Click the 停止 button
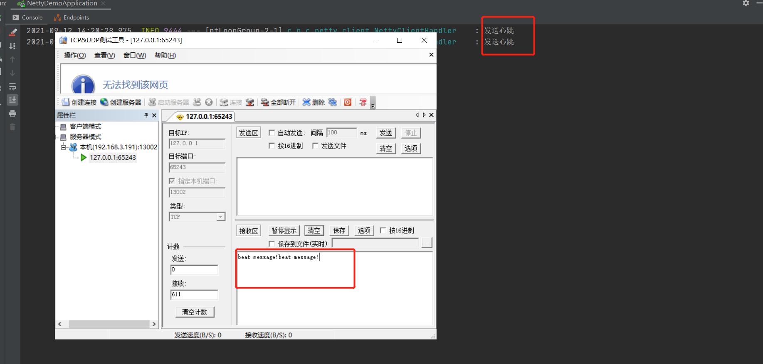This screenshot has width=763, height=364. coord(411,133)
